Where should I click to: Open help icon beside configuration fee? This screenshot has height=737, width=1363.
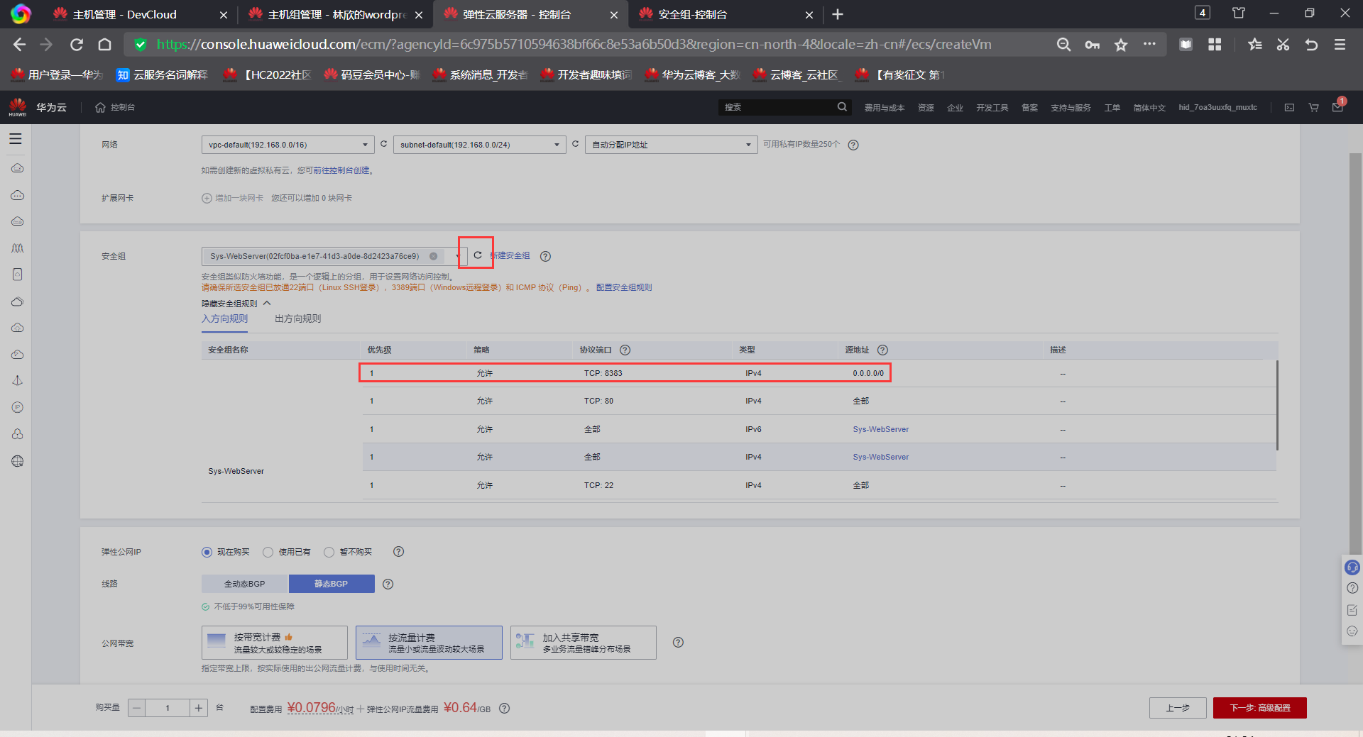coord(504,708)
